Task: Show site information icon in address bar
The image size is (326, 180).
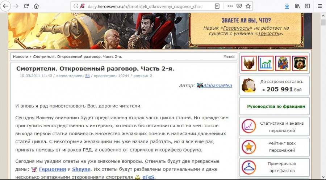Action: pos(76,6)
